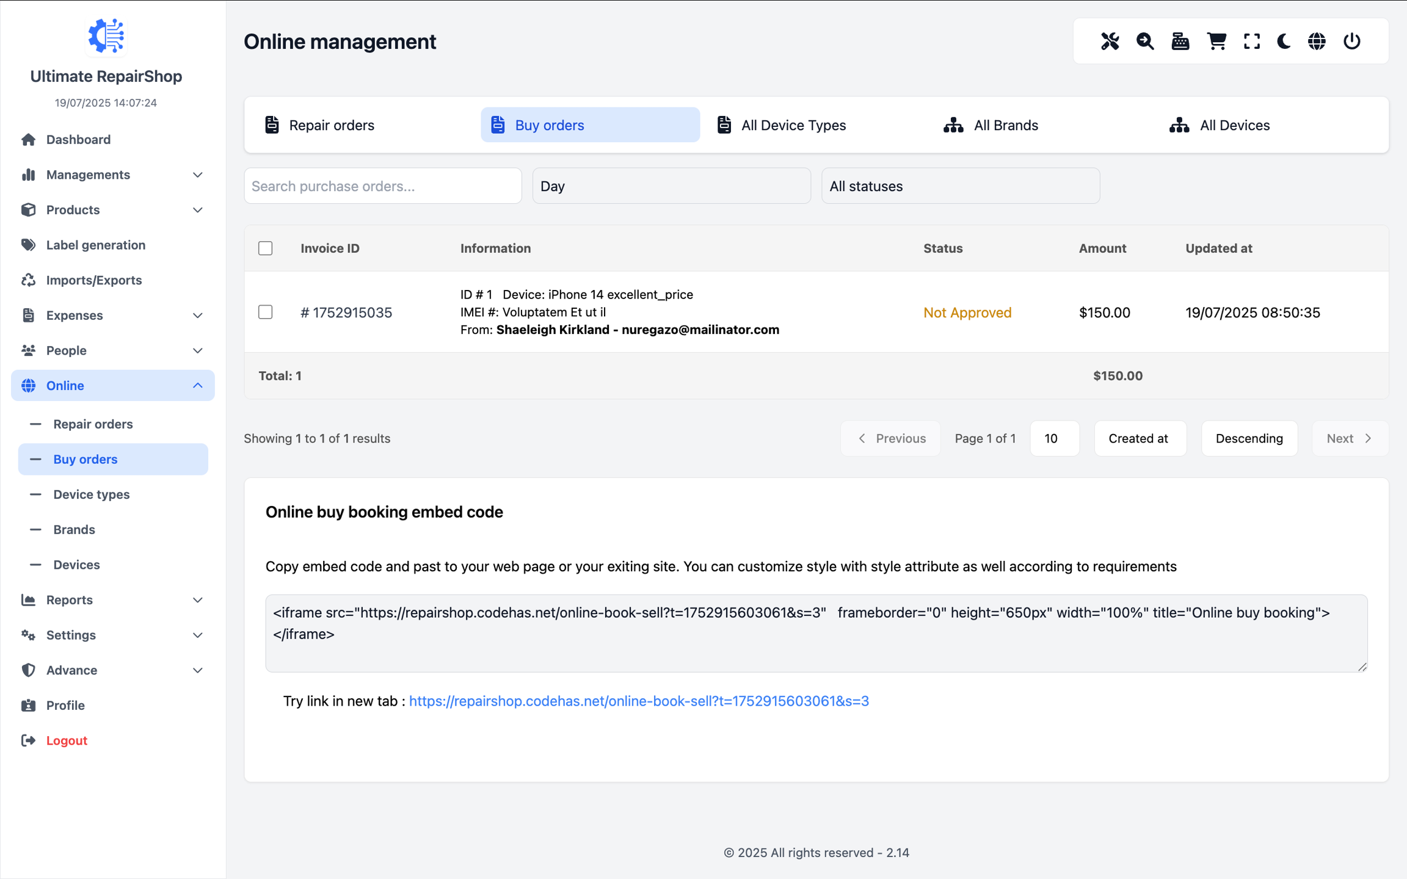Click the cash register POS icon
1407x879 pixels.
[x=1180, y=42]
